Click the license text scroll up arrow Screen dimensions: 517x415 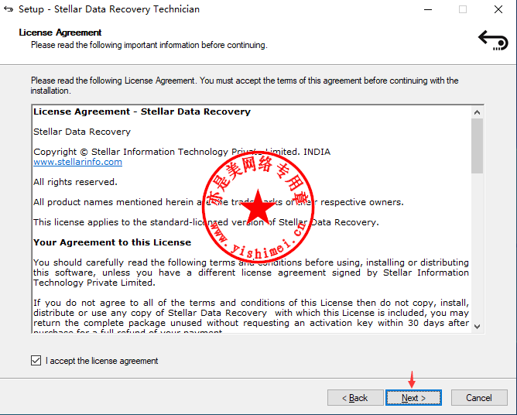point(477,112)
